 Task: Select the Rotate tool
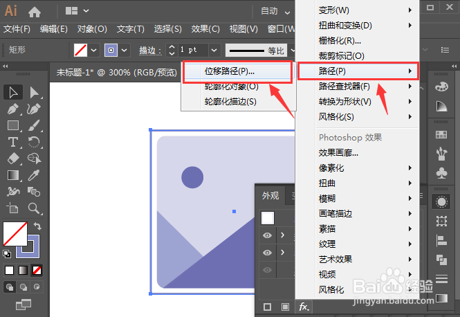tap(35, 143)
